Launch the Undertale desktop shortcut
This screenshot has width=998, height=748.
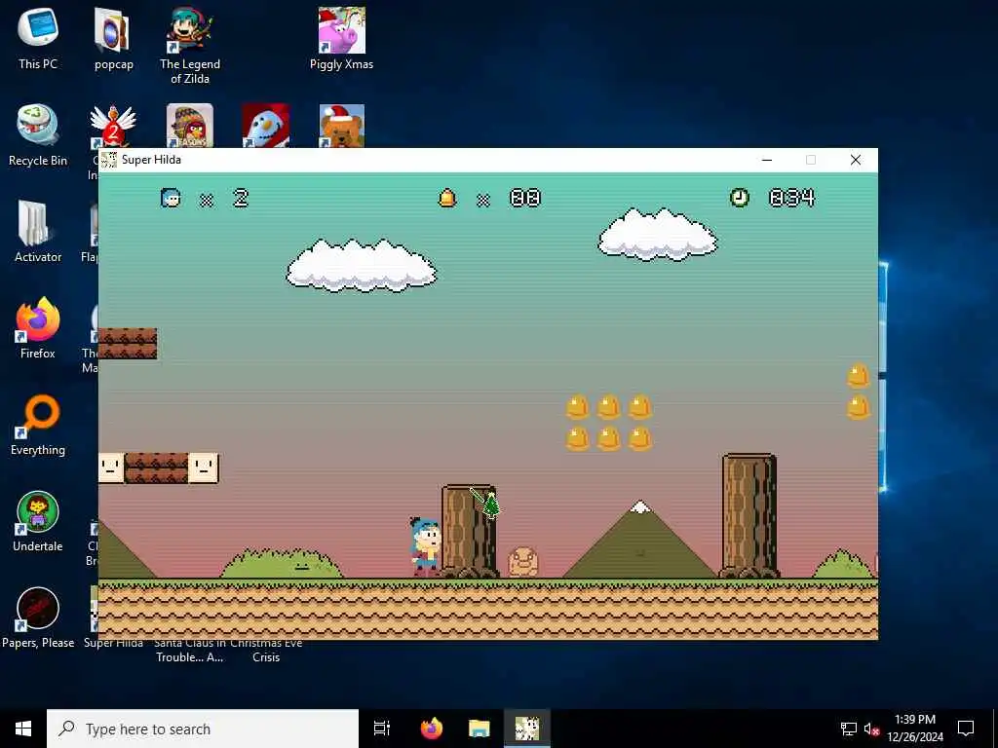38,522
